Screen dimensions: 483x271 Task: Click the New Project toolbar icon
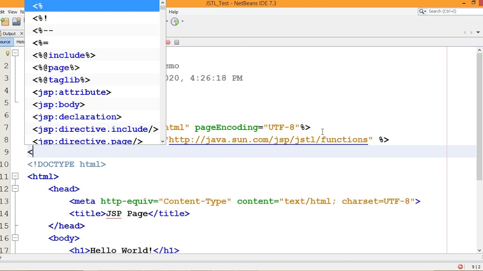[x=5, y=21]
